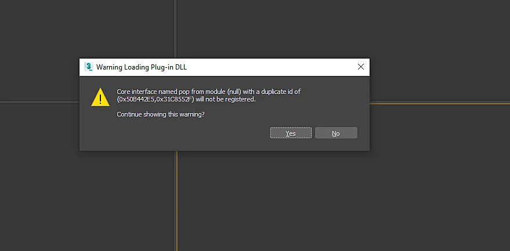Click the yellow left border of active viewport

pyautogui.click(x=177, y=201)
